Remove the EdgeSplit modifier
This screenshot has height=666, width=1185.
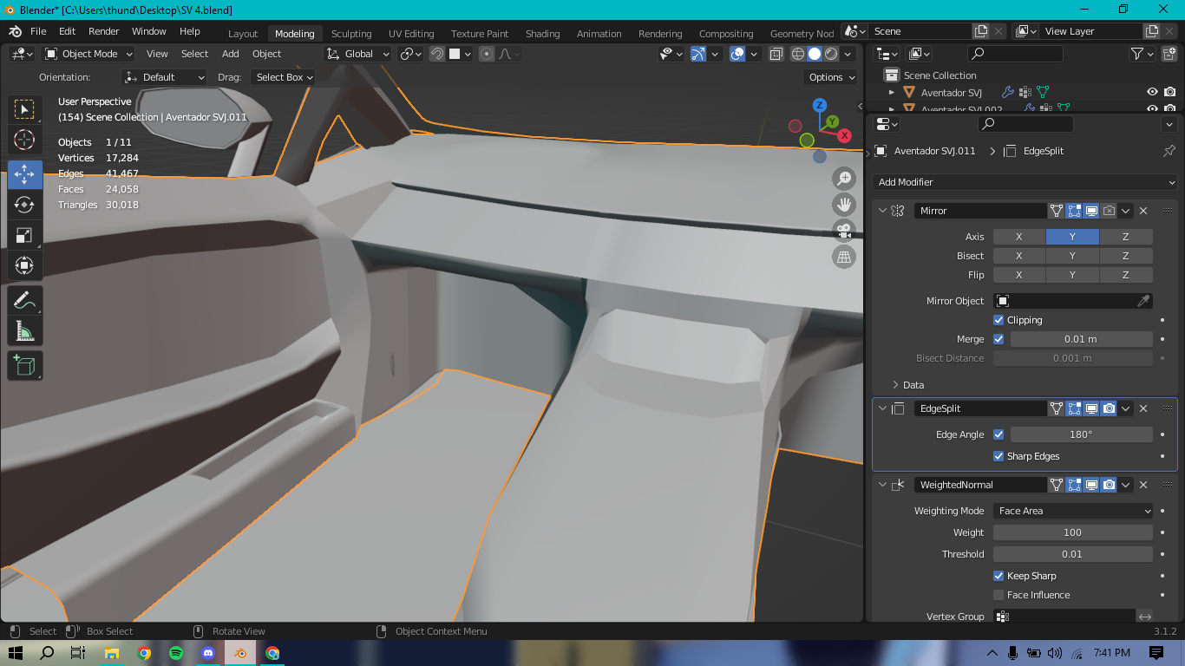click(x=1143, y=408)
